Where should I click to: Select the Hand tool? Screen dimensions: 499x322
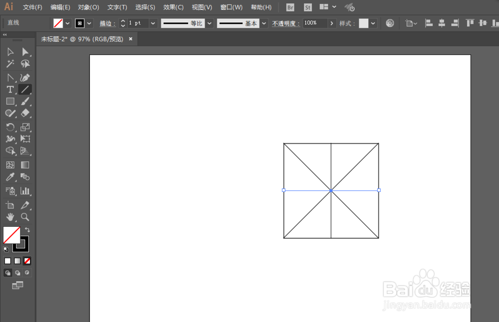click(x=10, y=217)
